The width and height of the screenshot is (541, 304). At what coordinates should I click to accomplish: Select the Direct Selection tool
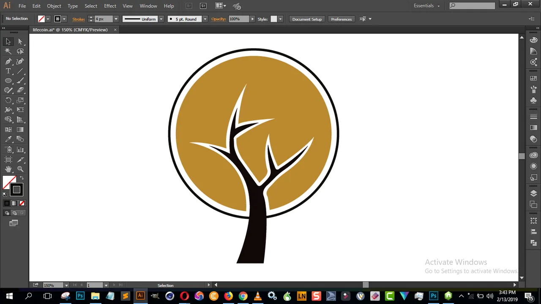coord(20,41)
